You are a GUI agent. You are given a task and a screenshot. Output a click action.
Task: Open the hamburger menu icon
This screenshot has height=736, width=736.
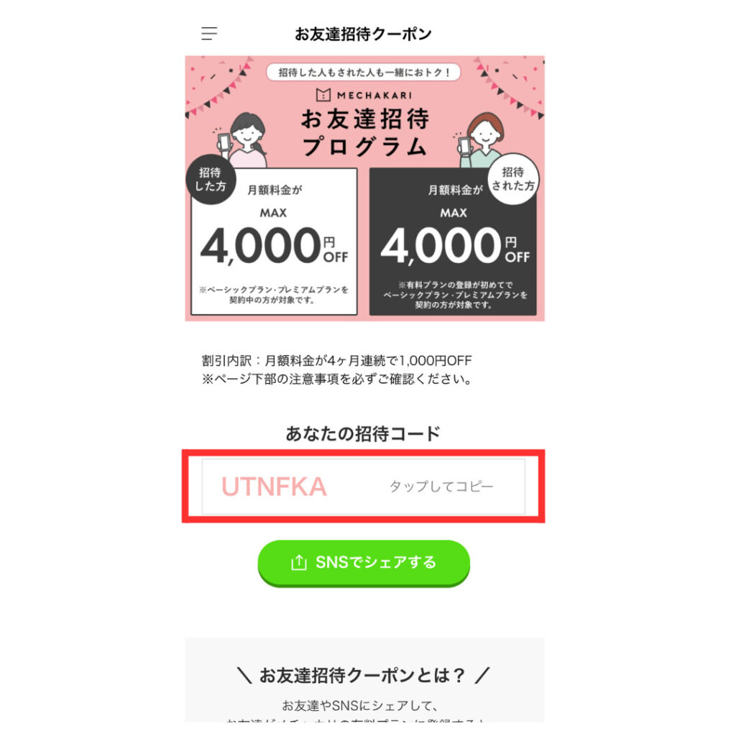click(x=209, y=34)
